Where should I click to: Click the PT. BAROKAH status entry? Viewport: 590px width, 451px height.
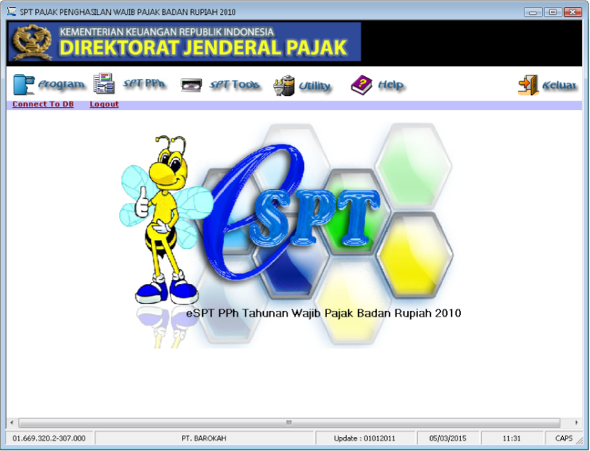coord(204,438)
